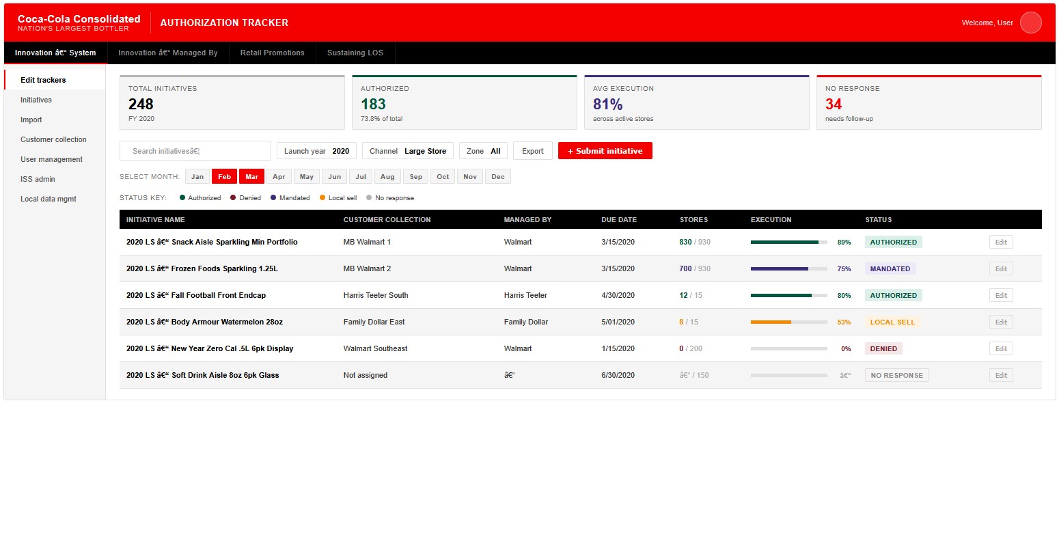Viewport: 1059px width, 554px height.
Task: Toggle the Jan month filter
Action: (197, 177)
